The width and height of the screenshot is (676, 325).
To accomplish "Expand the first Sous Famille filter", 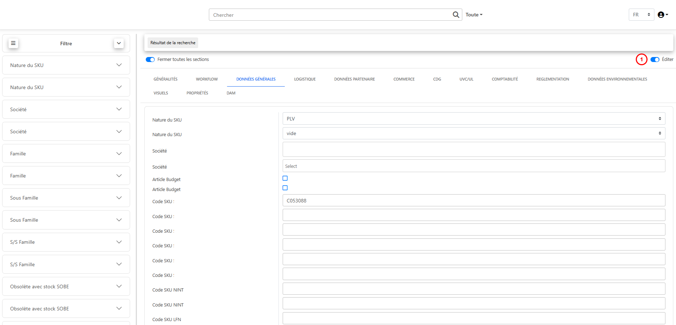I will [66, 198].
